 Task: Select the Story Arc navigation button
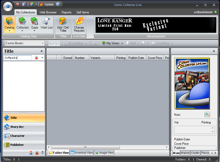pos(24,127)
